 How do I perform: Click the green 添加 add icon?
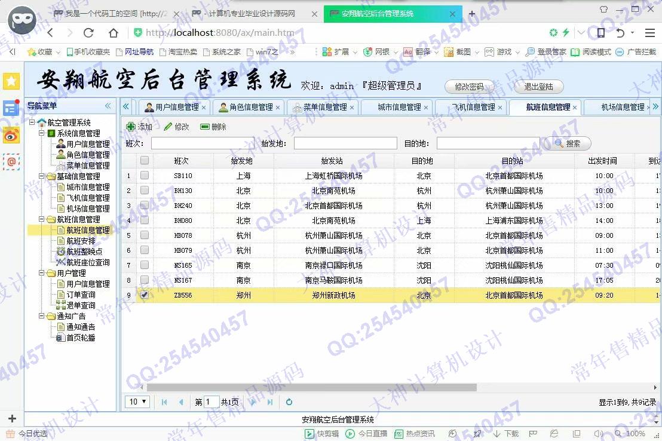pos(131,127)
